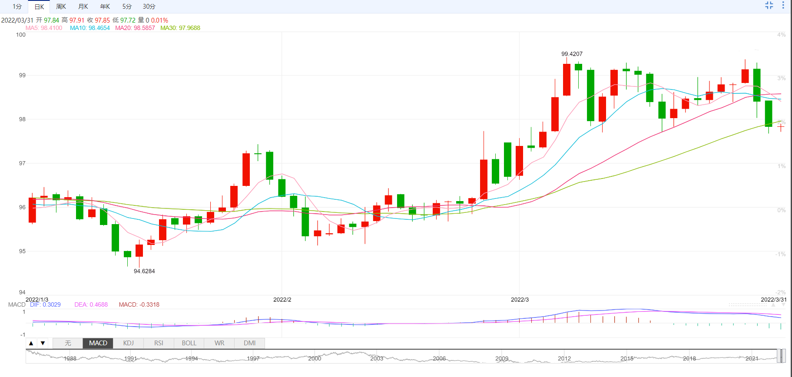Open the three-dot more options menu
Screen dimensions: 792x377
pos(783,5)
